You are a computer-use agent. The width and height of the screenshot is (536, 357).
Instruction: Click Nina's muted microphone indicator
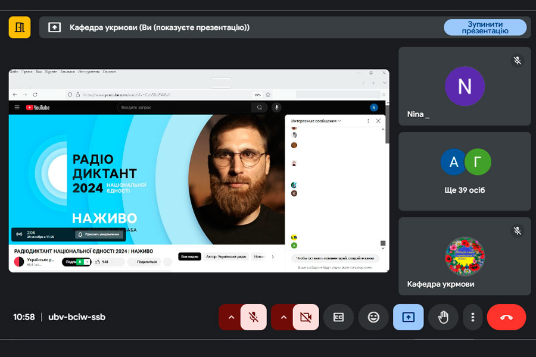[x=517, y=61]
